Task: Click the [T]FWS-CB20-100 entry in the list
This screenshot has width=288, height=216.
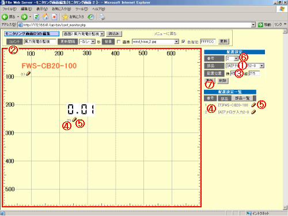Action: [x=233, y=105]
